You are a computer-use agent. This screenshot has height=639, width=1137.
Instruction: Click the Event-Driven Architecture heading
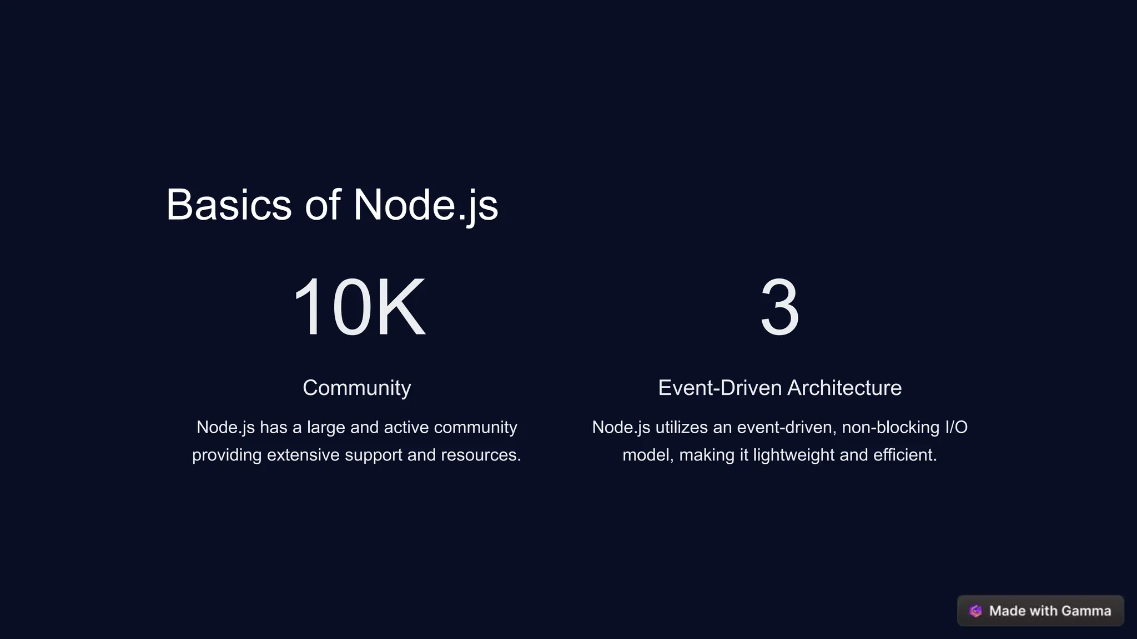pos(779,388)
